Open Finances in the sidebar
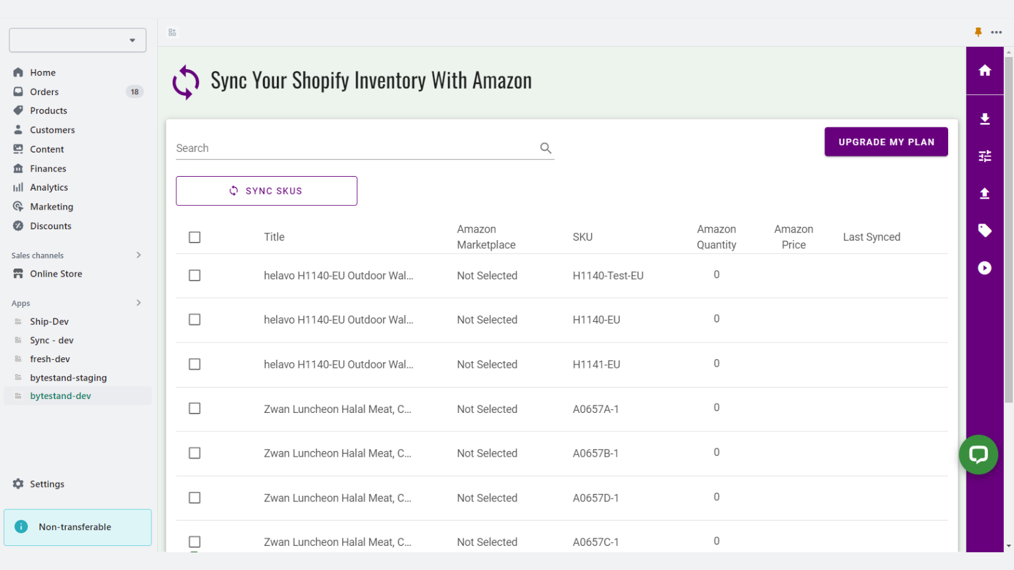The width and height of the screenshot is (1014, 570). pos(48,168)
